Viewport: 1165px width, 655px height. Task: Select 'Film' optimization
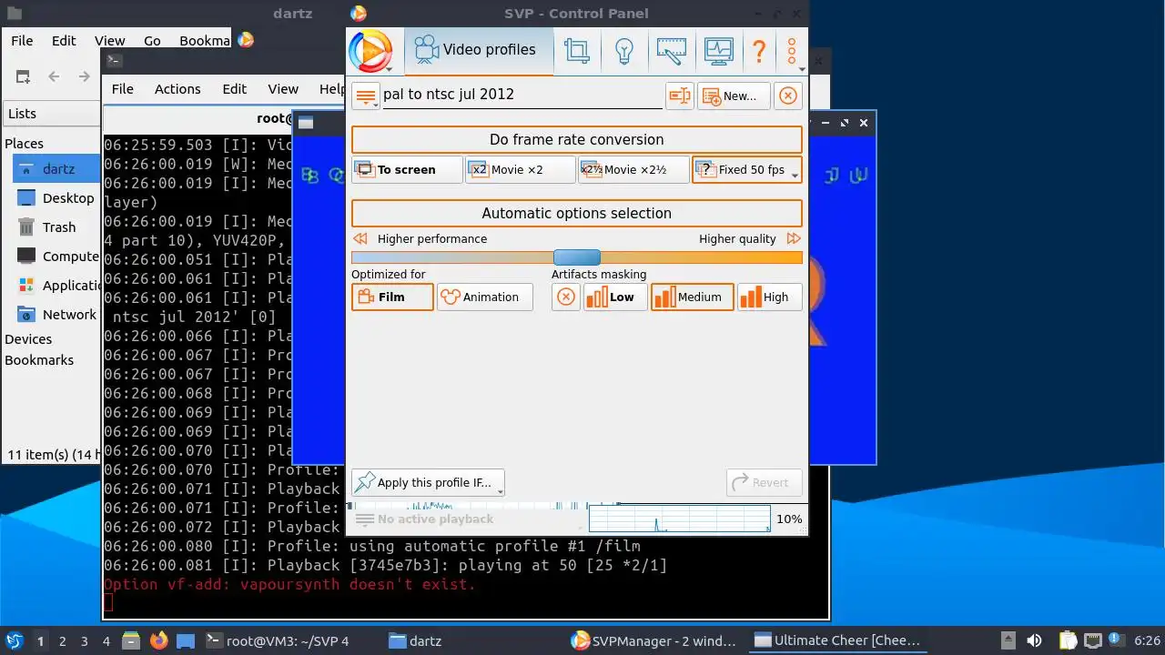(x=392, y=297)
